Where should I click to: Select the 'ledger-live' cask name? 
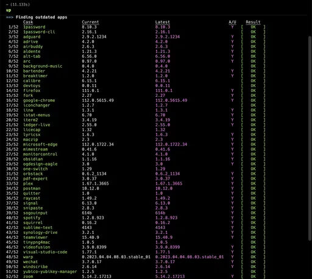pos(37,125)
